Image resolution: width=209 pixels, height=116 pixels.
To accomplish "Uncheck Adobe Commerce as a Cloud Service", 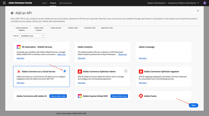I will [65, 71].
